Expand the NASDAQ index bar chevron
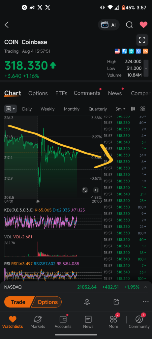 145,287
